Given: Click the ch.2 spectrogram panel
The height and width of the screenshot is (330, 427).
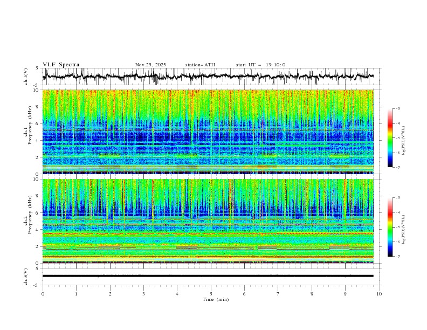Looking at the screenshot, I should 208,221.
